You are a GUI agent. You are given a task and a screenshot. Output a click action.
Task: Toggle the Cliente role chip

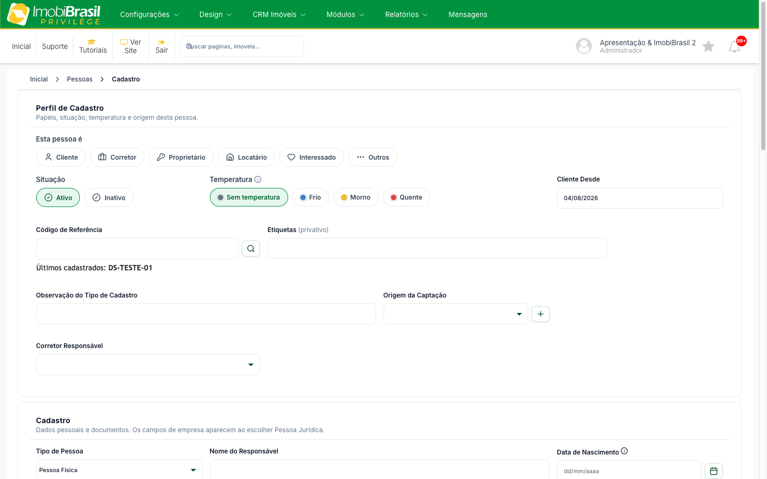click(61, 157)
